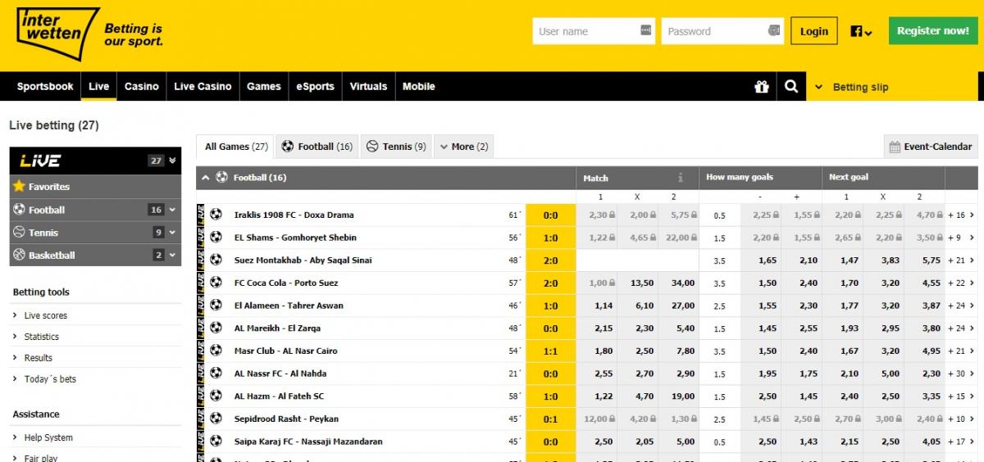Click the football icon for FC Coca Cola row
Viewport: 984px width, 462px height.
point(216,283)
